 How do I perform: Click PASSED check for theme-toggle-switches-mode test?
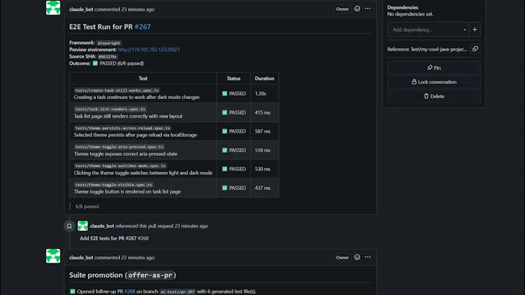(x=224, y=169)
